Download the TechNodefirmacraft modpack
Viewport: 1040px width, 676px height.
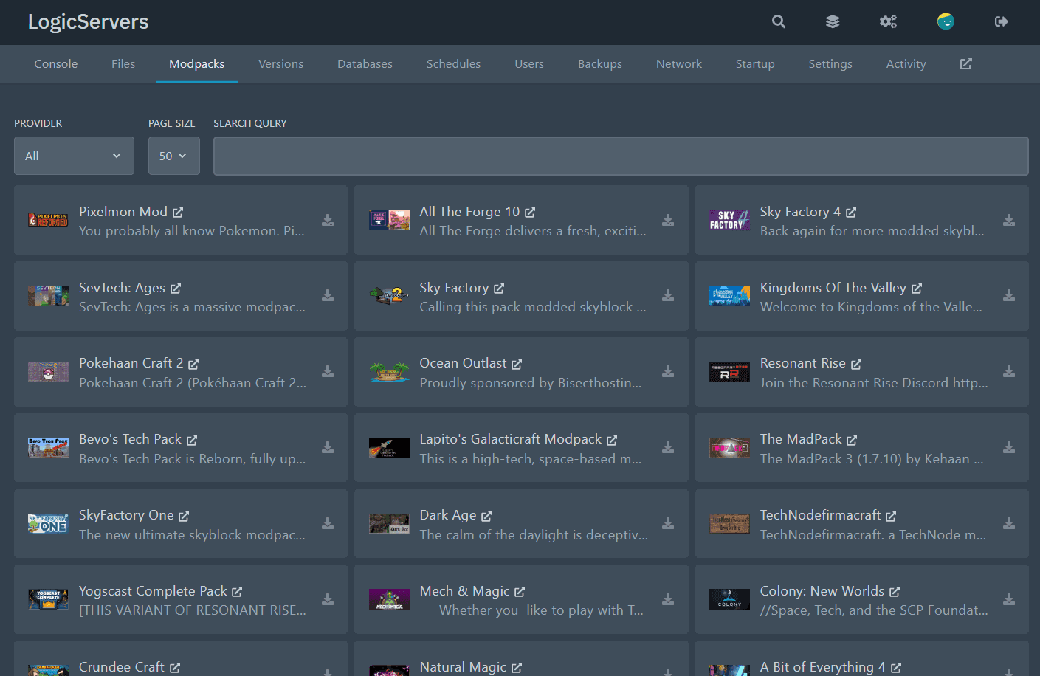pos(1009,523)
